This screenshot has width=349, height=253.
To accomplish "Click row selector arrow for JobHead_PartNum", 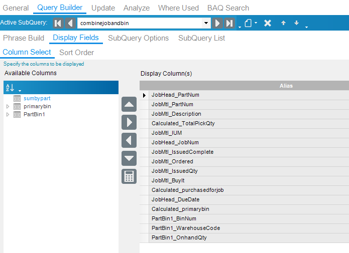I will 144,95.
